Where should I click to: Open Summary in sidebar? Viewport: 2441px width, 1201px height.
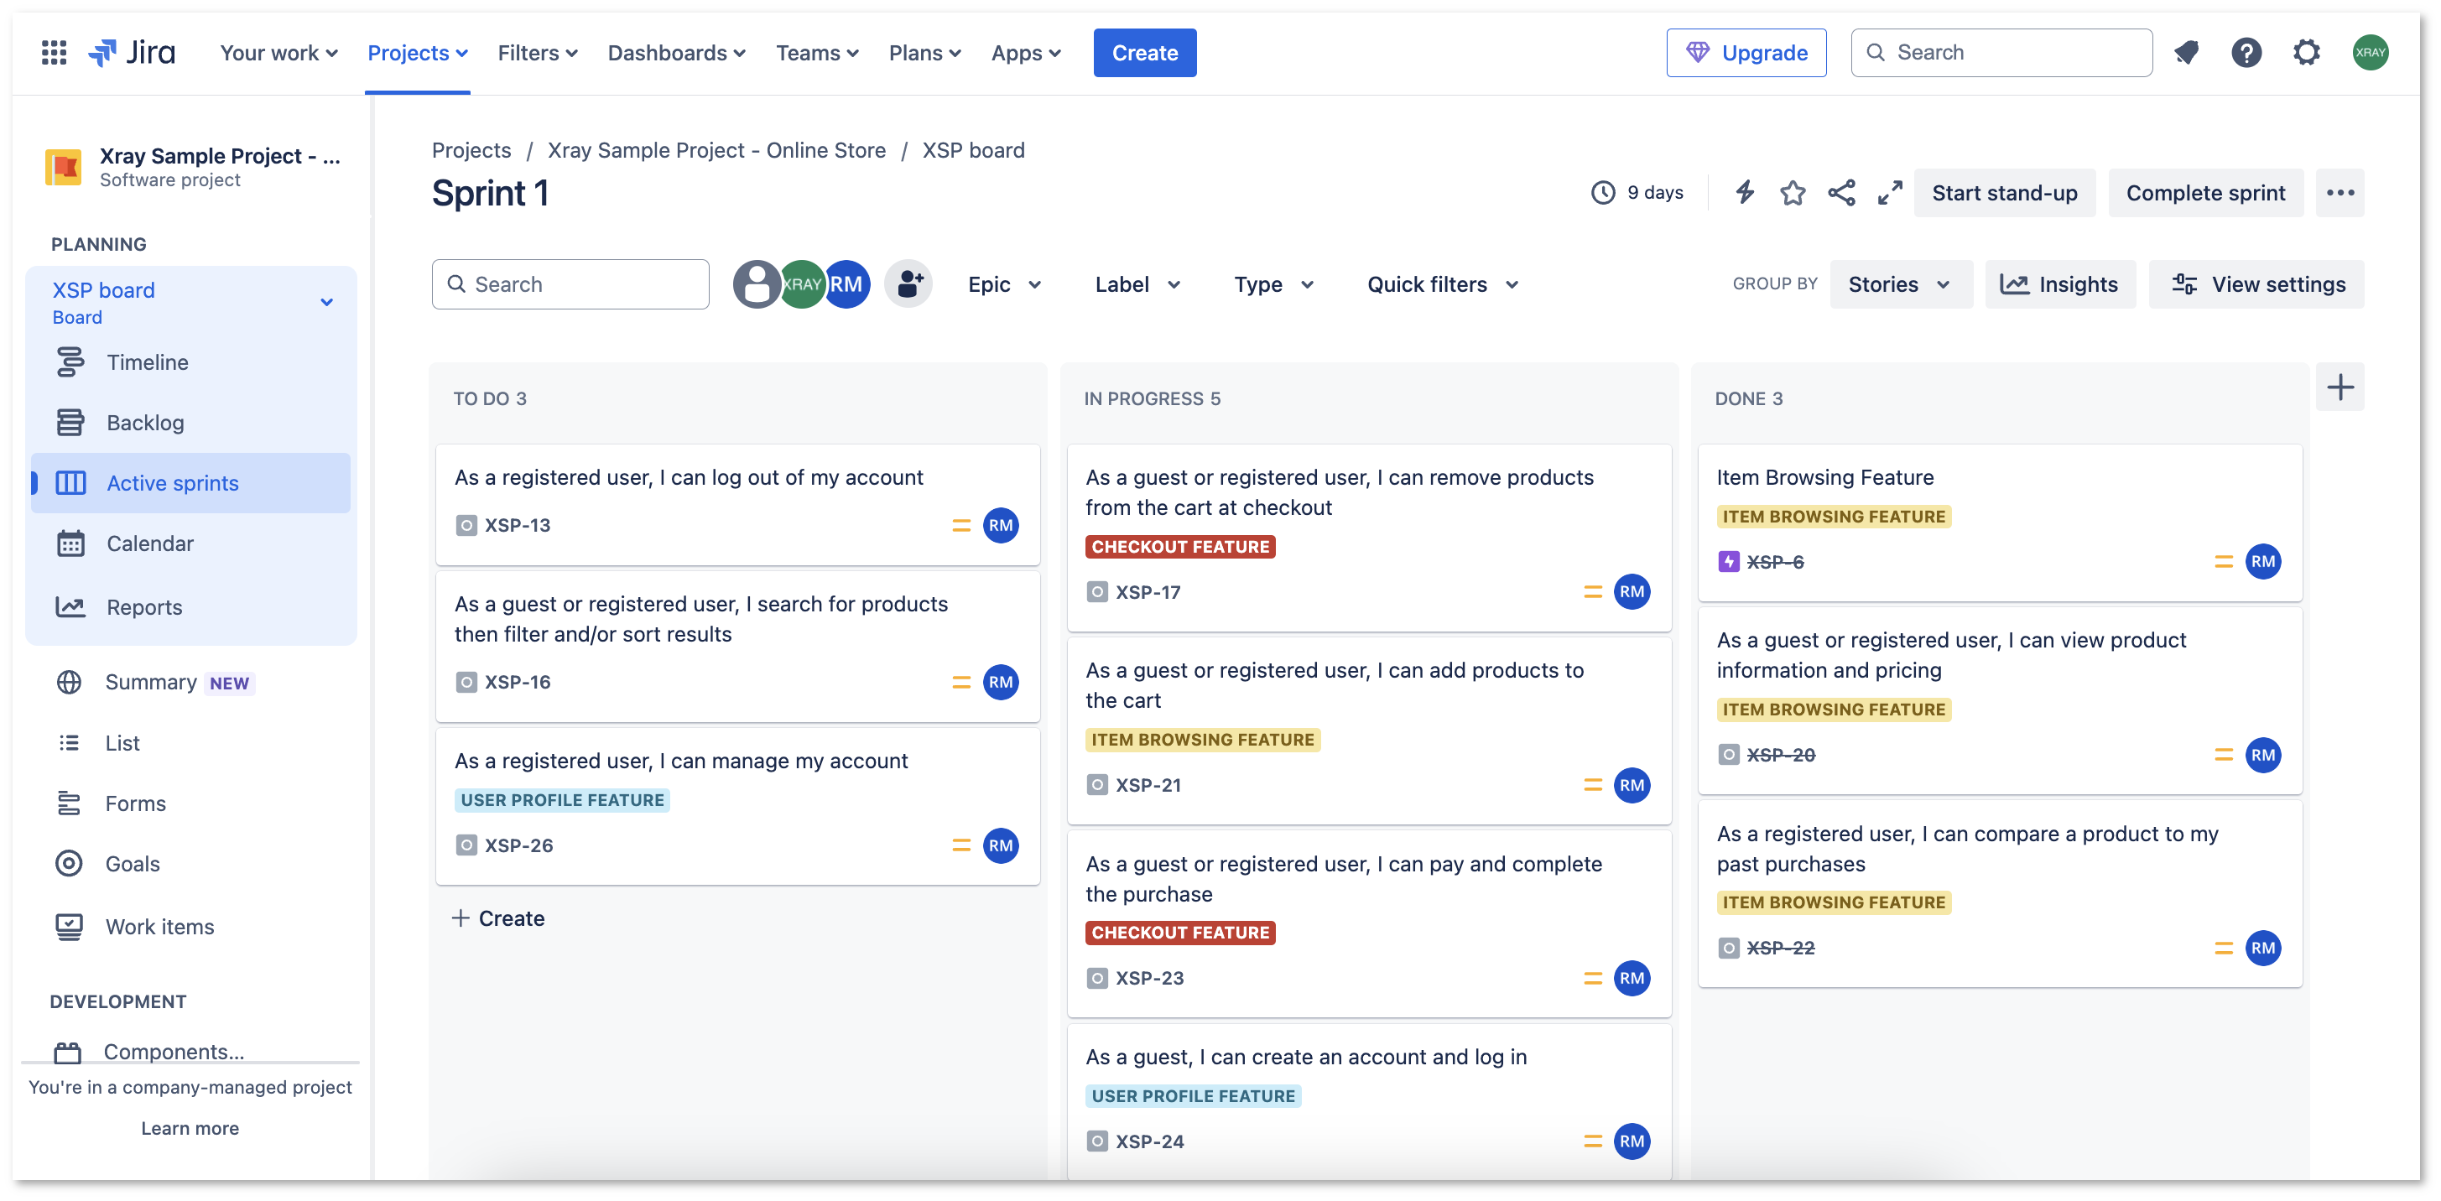click(x=190, y=682)
